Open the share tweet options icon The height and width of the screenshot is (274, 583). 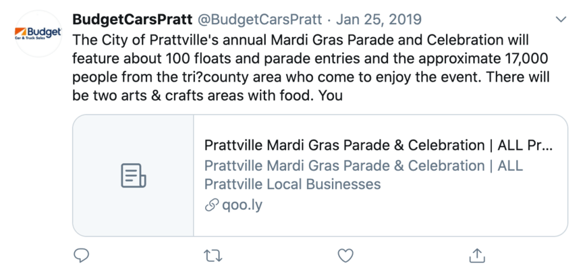477,255
